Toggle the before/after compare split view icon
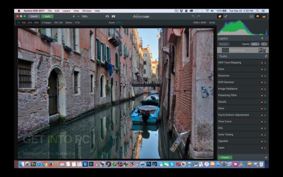283x177 pixels. tap(113, 16)
